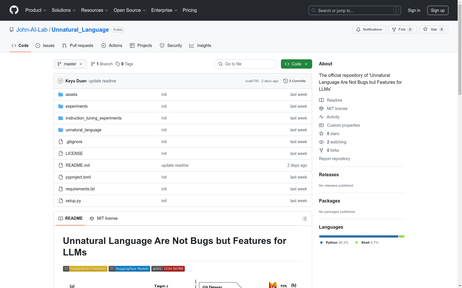Click the green Shell segment in Languages bar

[402, 236]
